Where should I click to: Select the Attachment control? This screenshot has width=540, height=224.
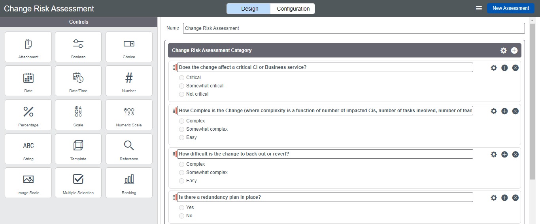click(x=28, y=47)
